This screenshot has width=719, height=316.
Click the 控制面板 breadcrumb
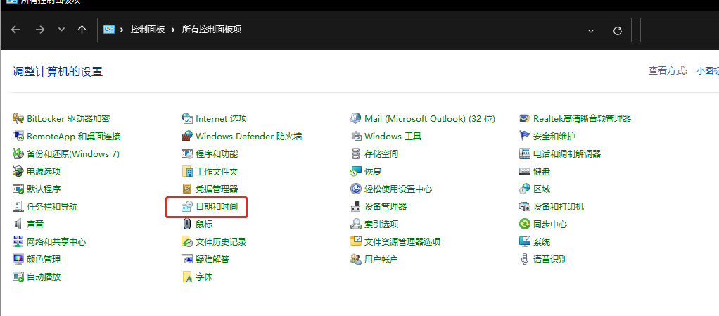pos(148,30)
